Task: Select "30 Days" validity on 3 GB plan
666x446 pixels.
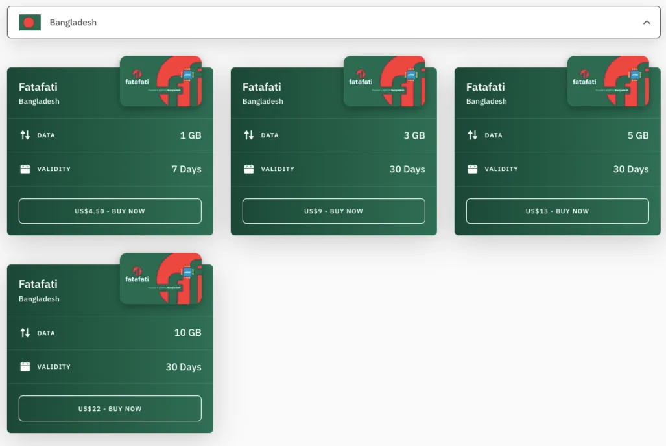Action: click(407, 169)
